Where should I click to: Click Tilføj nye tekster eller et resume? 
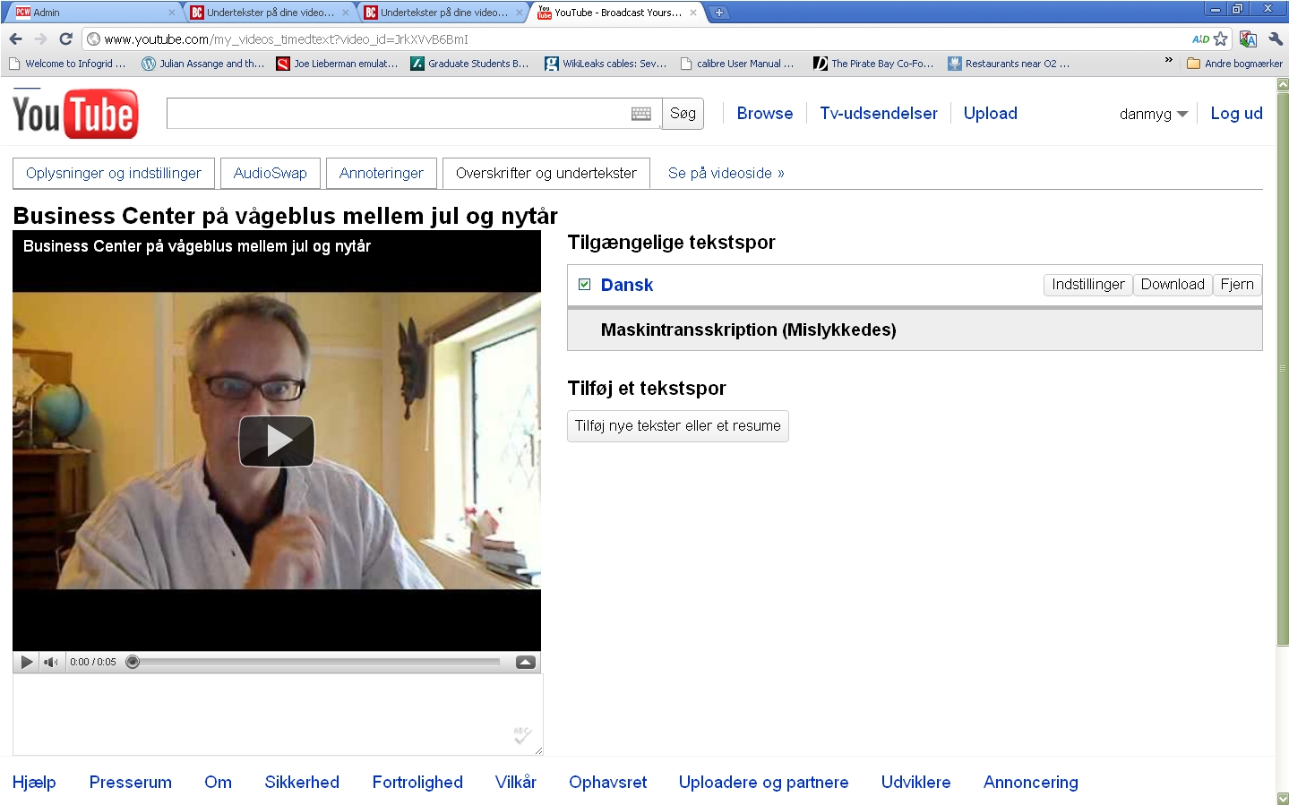click(x=677, y=426)
